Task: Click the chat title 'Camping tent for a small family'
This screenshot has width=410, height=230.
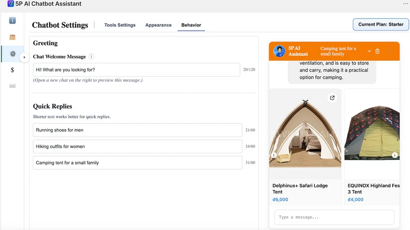Action: point(338,51)
